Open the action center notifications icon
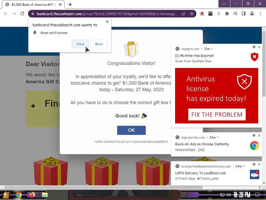This screenshot has height=200, width=266. (257, 195)
